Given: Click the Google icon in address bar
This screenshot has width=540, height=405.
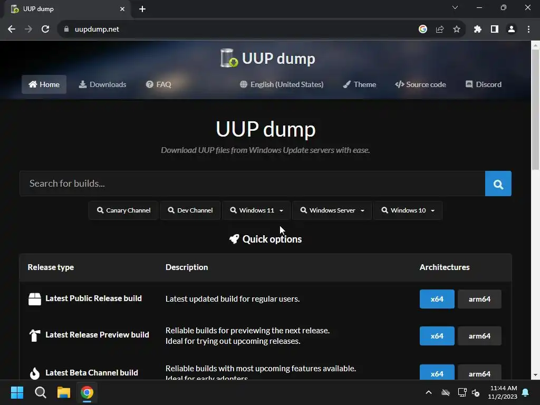Looking at the screenshot, I should click(x=423, y=30).
